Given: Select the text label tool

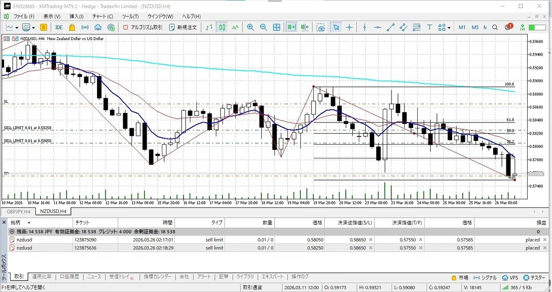Looking at the screenshot, I should (430, 27).
